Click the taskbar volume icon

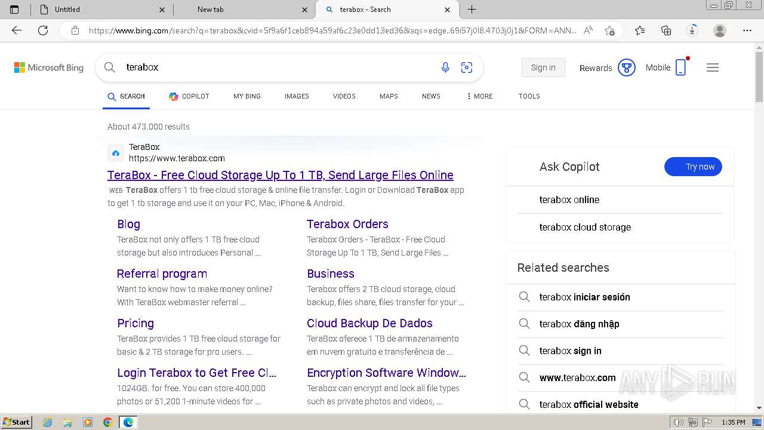[679, 422]
